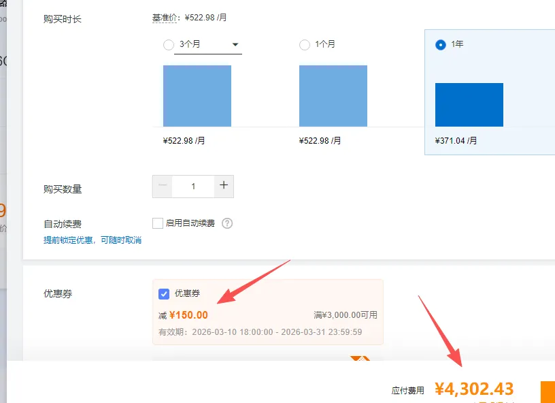This screenshot has height=403, width=555.
Task: Open the 3个月 duration dropdown arrow
Action: coord(235,45)
